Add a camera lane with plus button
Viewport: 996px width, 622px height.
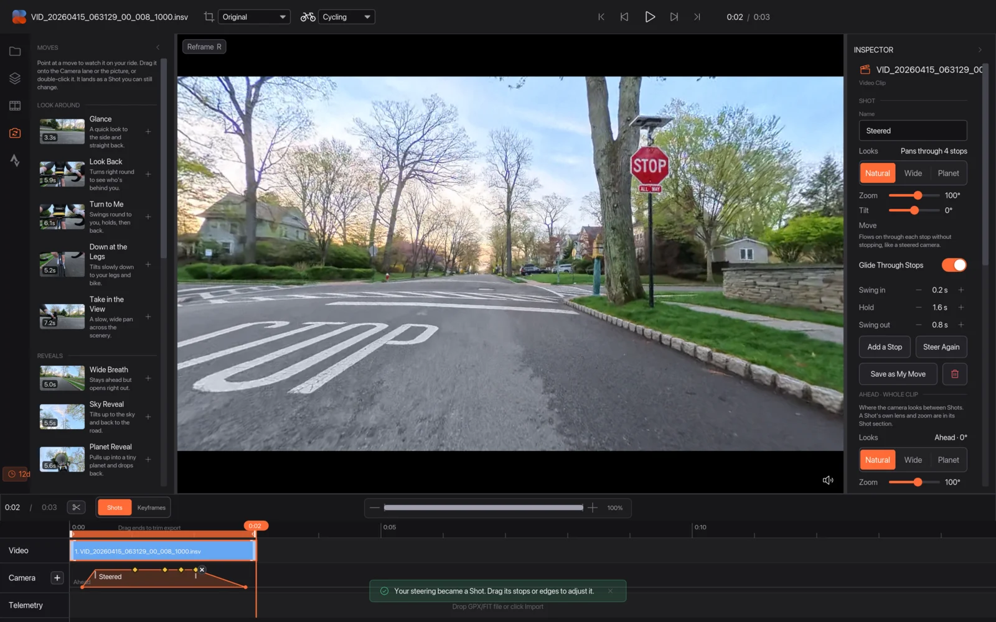[x=57, y=578]
